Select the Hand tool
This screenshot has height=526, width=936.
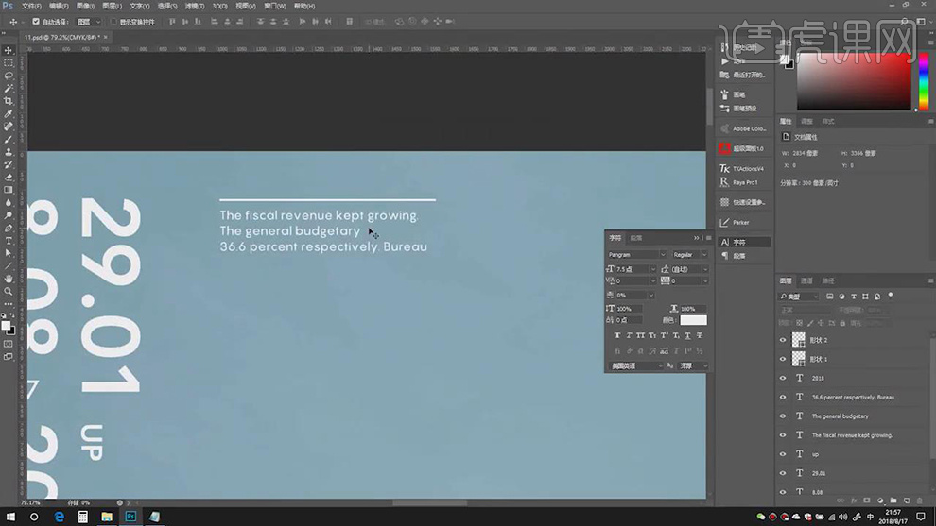pyautogui.click(x=9, y=279)
